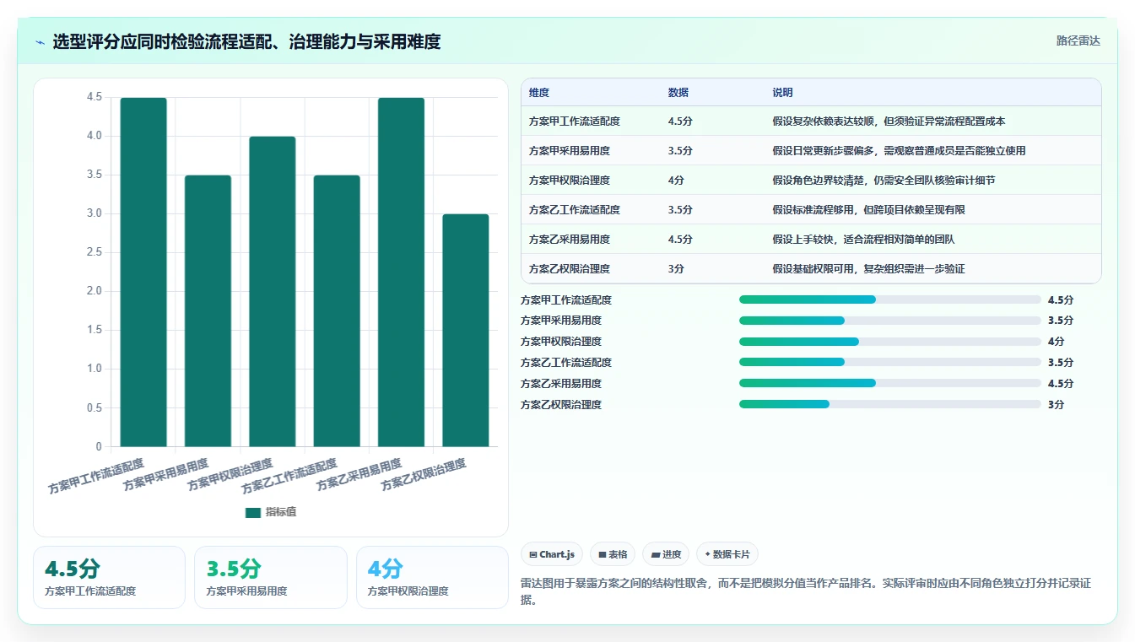The width and height of the screenshot is (1135, 642).
Task: Click the 3.5分 card for 方案甲采用易用度
Action: click(270, 577)
